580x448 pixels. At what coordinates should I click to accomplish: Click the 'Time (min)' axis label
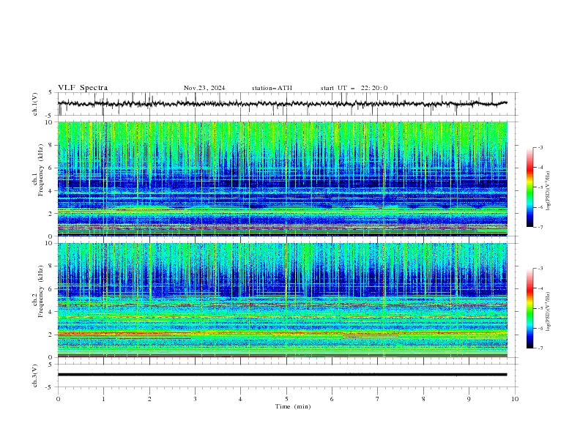(293, 406)
